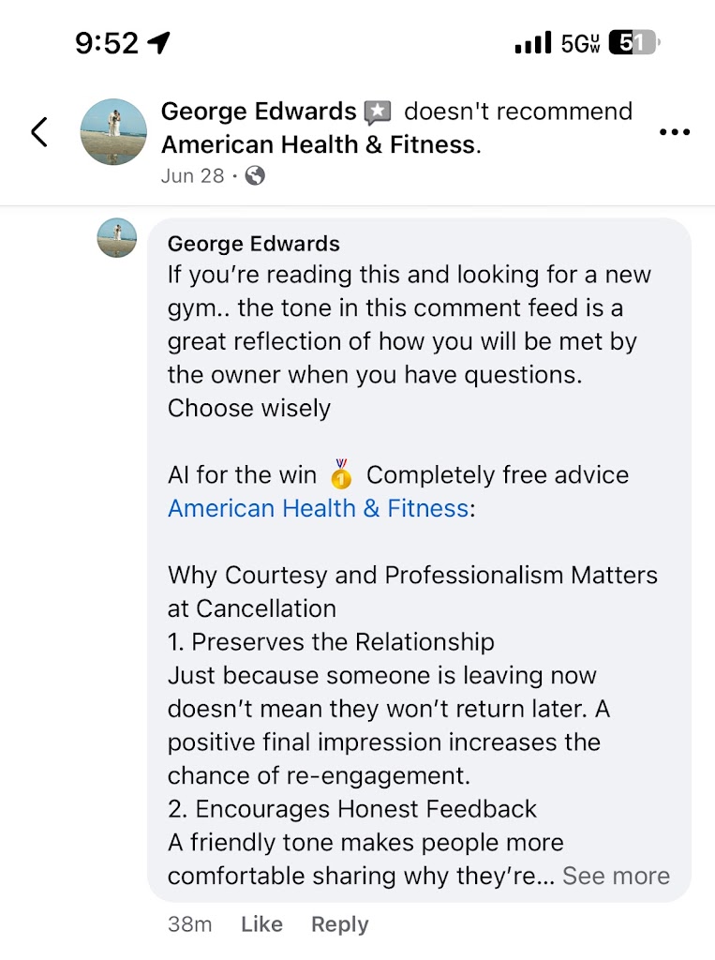Open George Edwards' header profile photo
Viewport: 715px width, 960px height.
(113, 132)
